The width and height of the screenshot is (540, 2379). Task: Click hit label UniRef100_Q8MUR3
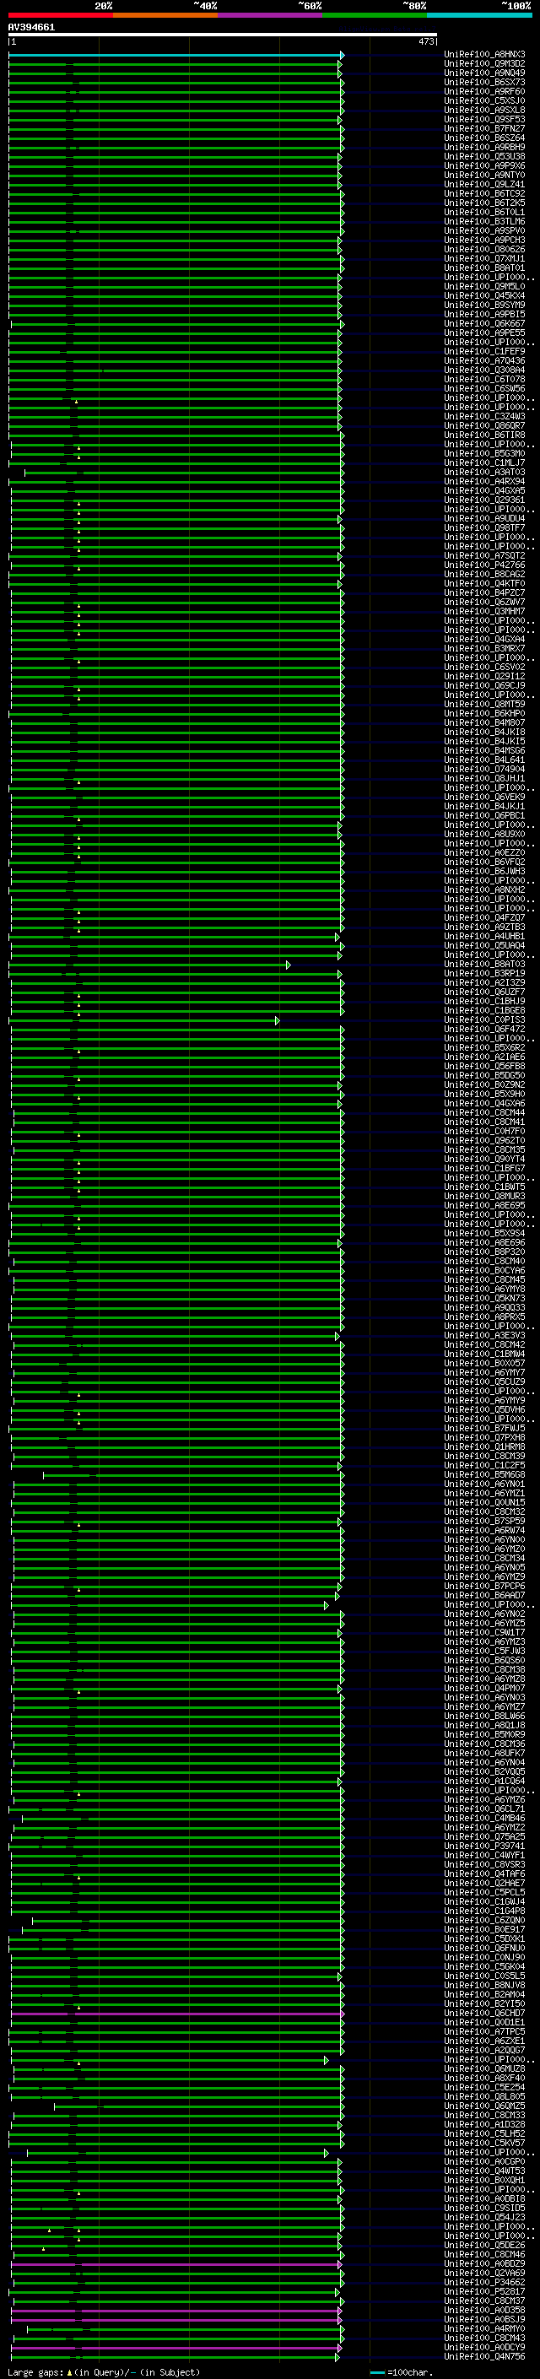coord(484,1196)
